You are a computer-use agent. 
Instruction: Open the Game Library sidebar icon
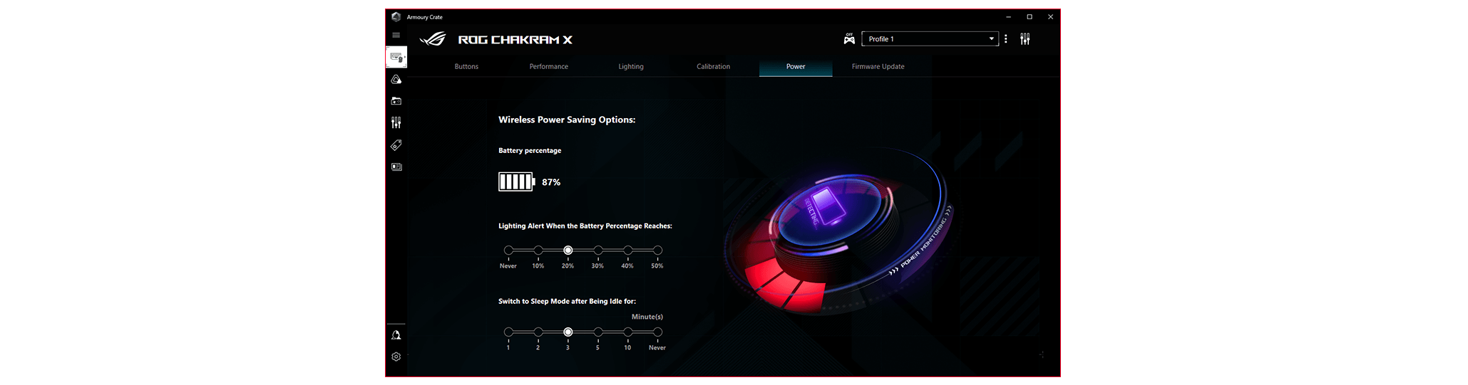[396, 101]
